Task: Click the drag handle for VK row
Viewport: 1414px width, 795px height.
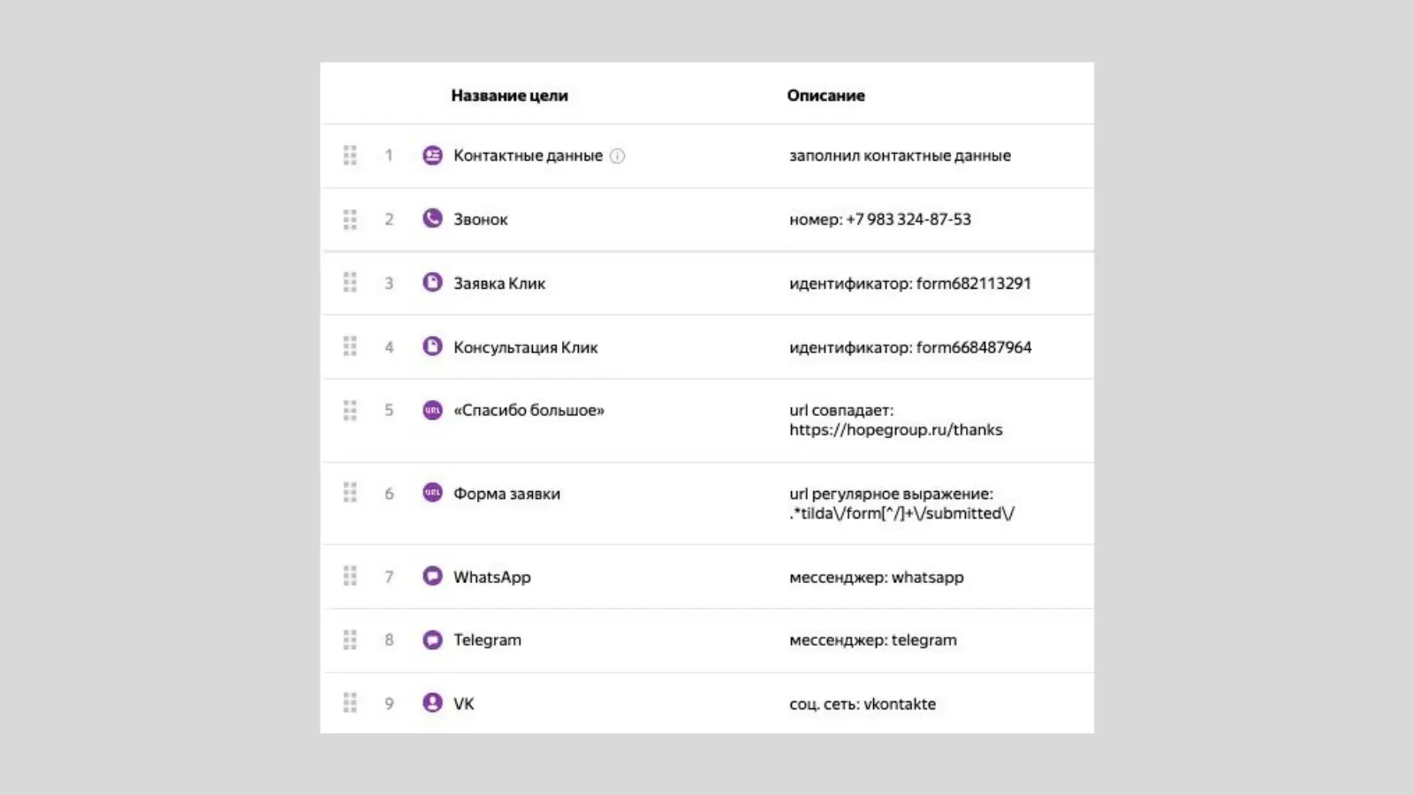Action: coord(350,703)
